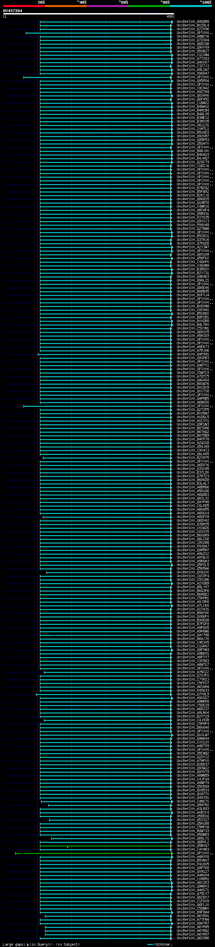
Task: Select hit label UniRef100_Q6DIQ8
Action: click(193, 44)
